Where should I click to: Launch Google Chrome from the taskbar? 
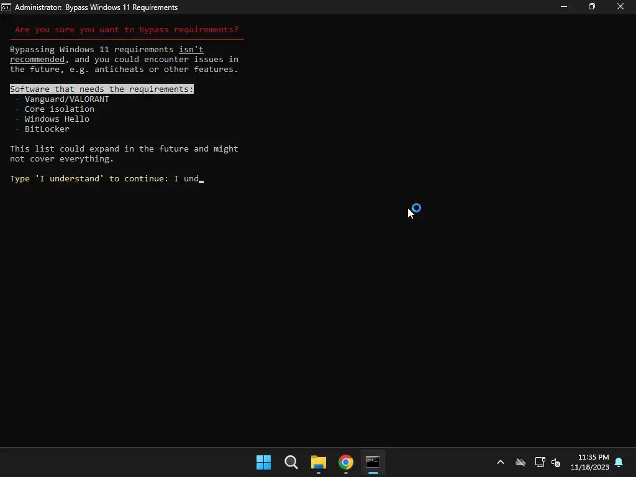pos(345,462)
